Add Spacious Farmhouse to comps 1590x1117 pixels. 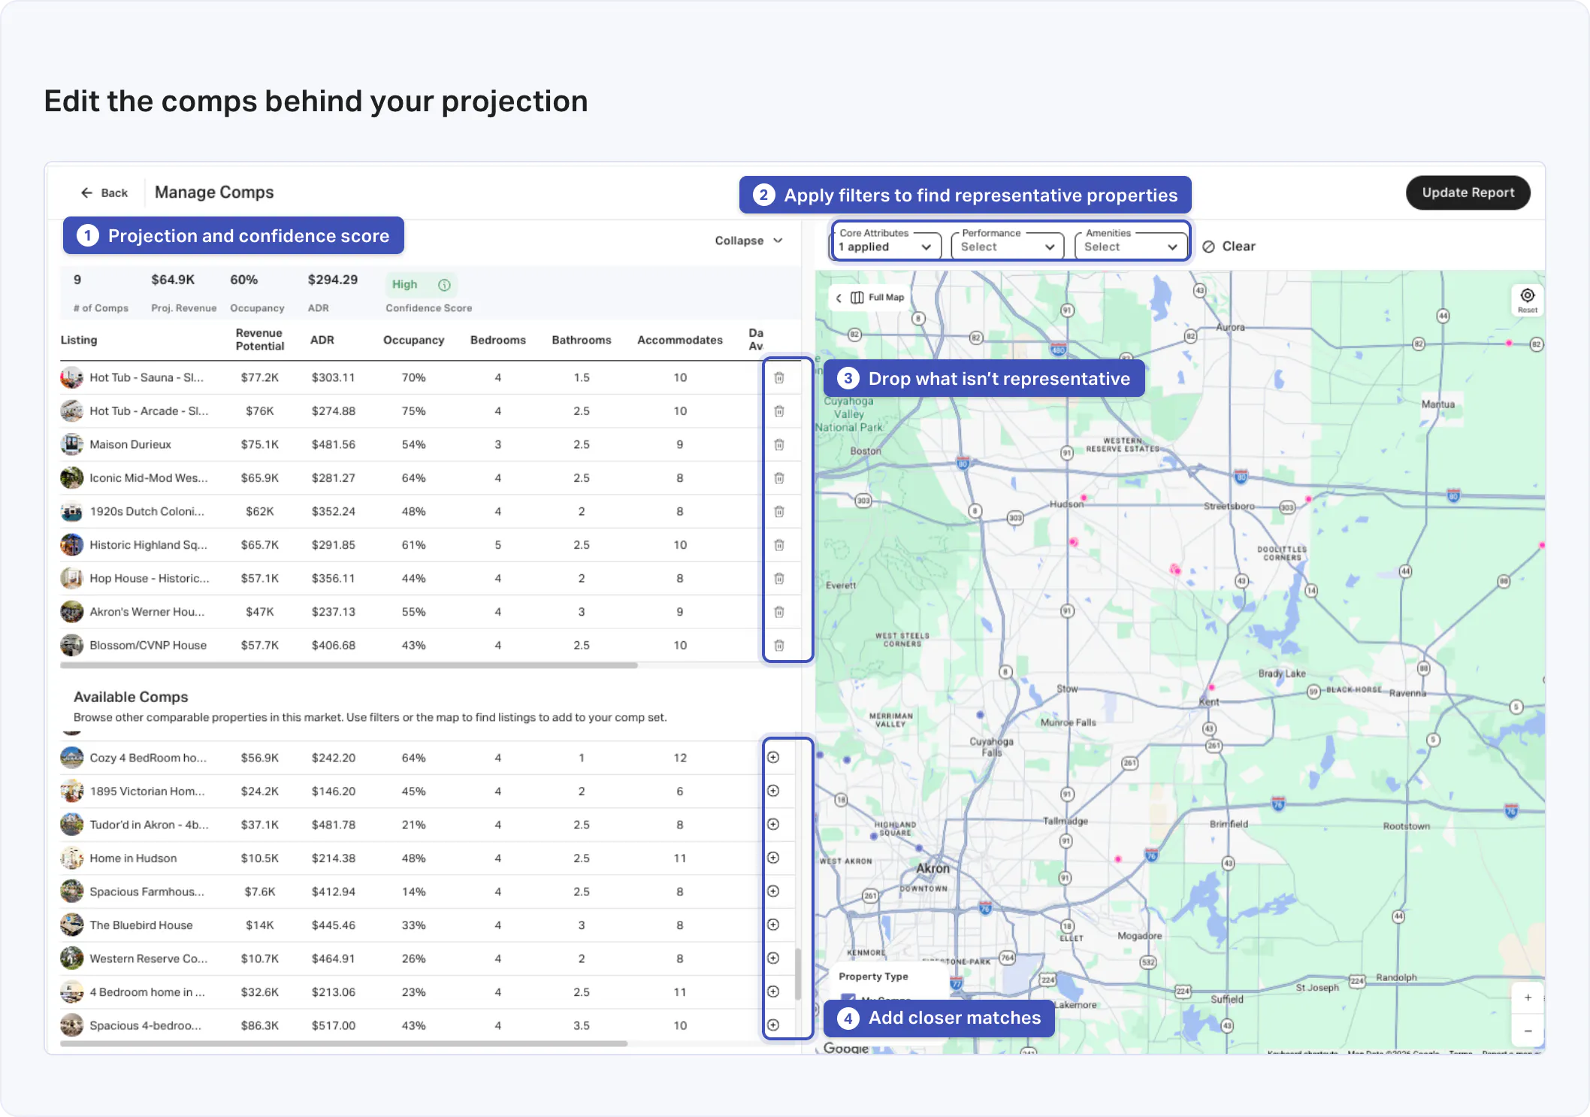pos(773,891)
